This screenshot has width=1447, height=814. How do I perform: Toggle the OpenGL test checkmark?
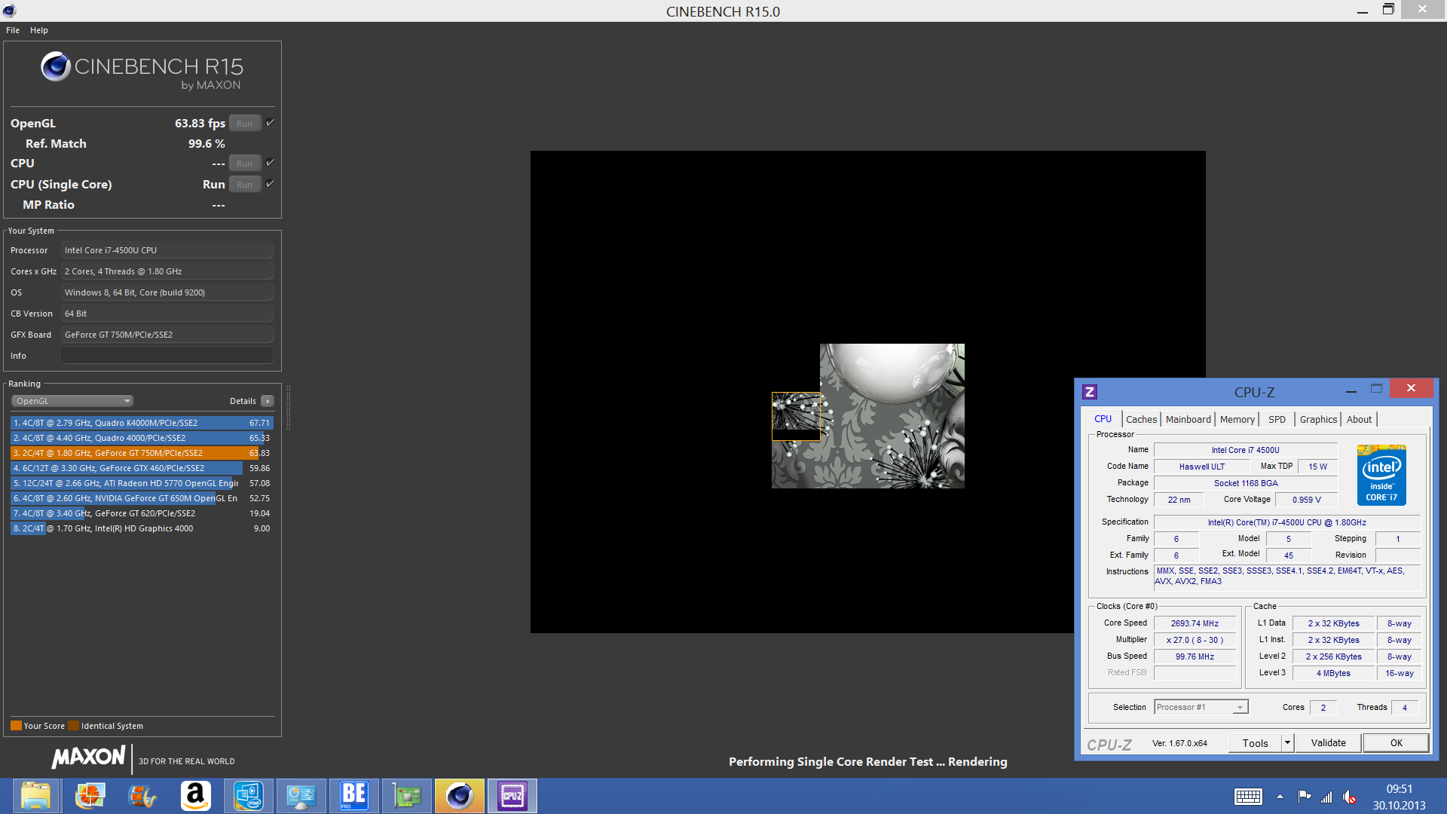point(270,122)
